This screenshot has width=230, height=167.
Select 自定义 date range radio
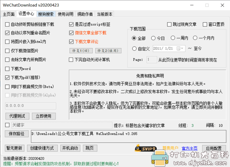point(134,49)
